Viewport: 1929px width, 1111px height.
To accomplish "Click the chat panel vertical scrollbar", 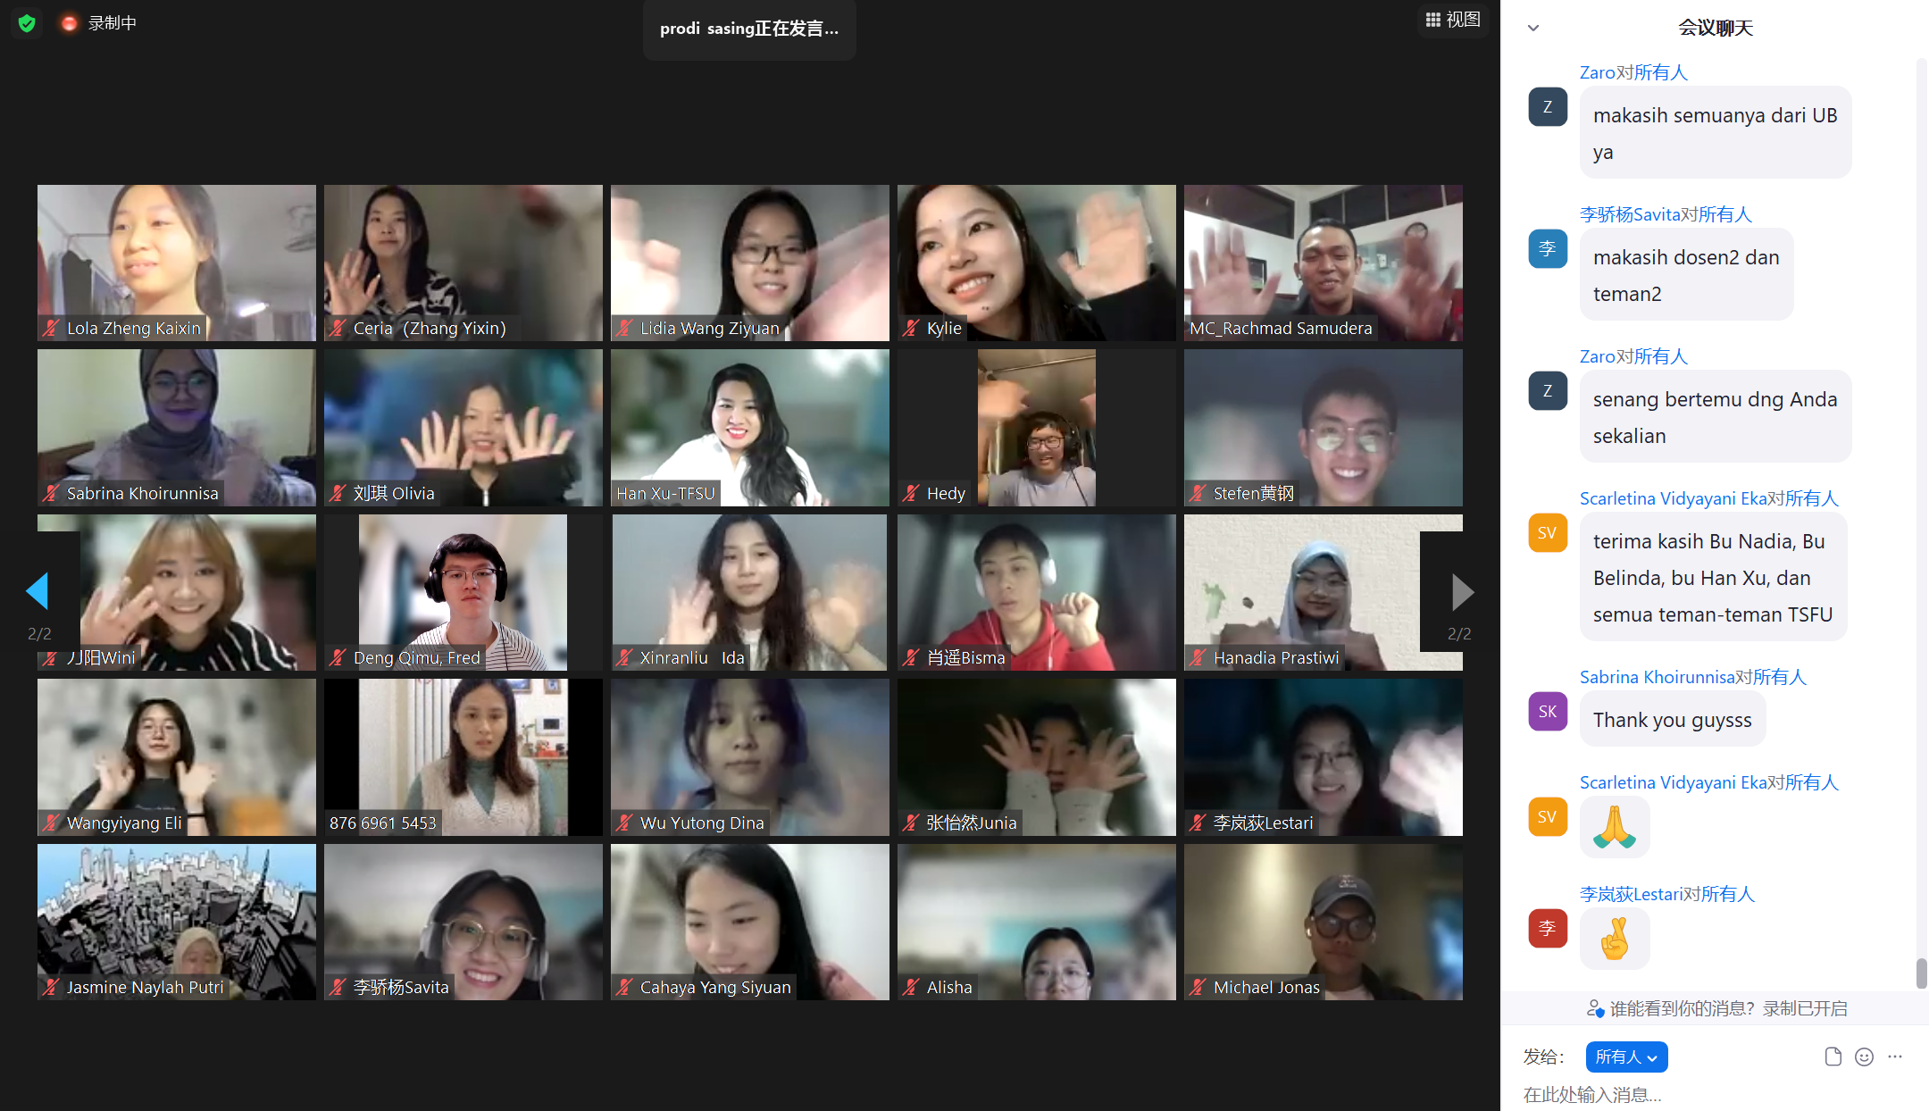I will [1921, 973].
